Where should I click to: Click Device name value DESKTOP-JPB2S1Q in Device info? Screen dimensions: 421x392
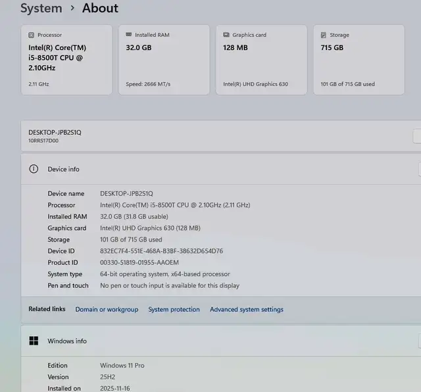(x=126, y=193)
